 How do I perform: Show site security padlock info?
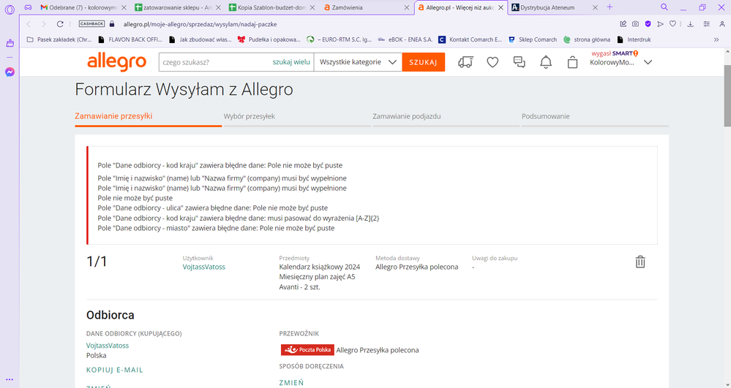point(111,24)
